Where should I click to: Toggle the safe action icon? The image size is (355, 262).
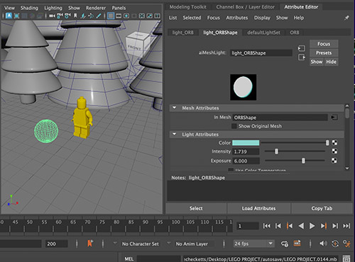pyautogui.click(x=149, y=16)
